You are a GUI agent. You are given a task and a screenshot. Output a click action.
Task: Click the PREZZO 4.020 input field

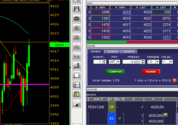point(132,62)
